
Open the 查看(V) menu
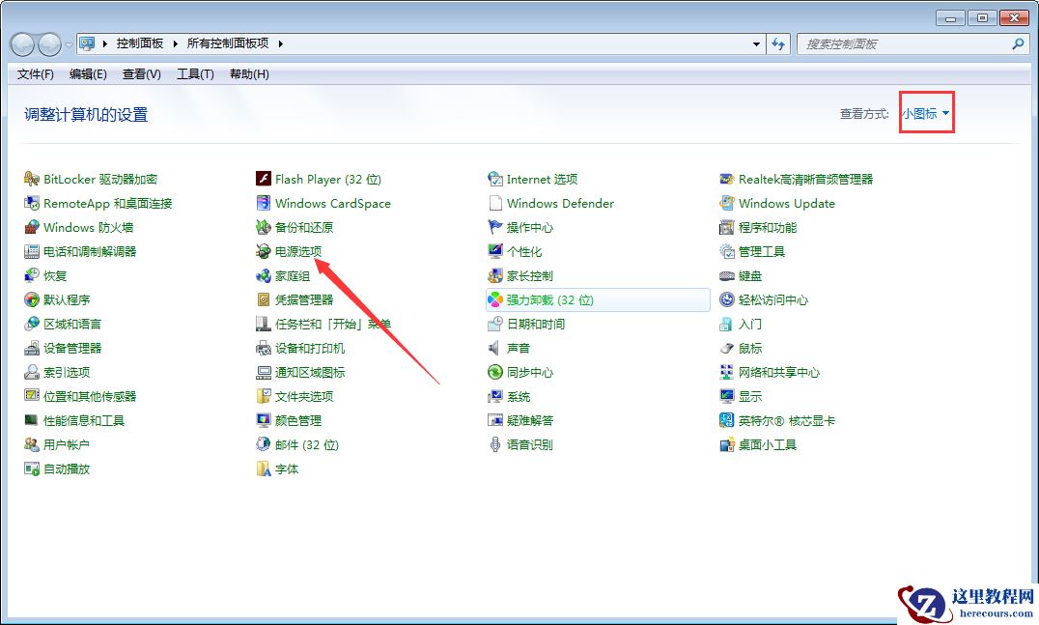click(x=142, y=74)
